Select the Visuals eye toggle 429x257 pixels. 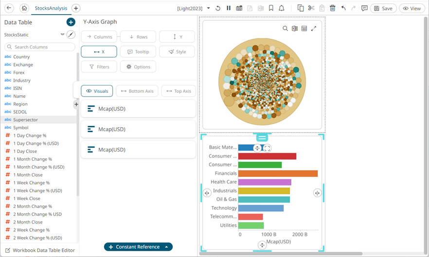[x=97, y=91]
